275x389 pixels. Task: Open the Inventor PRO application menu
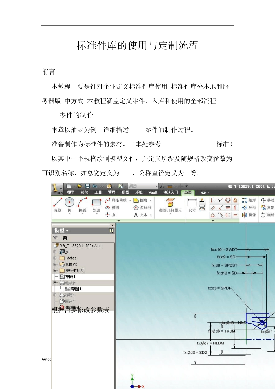click(57, 189)
